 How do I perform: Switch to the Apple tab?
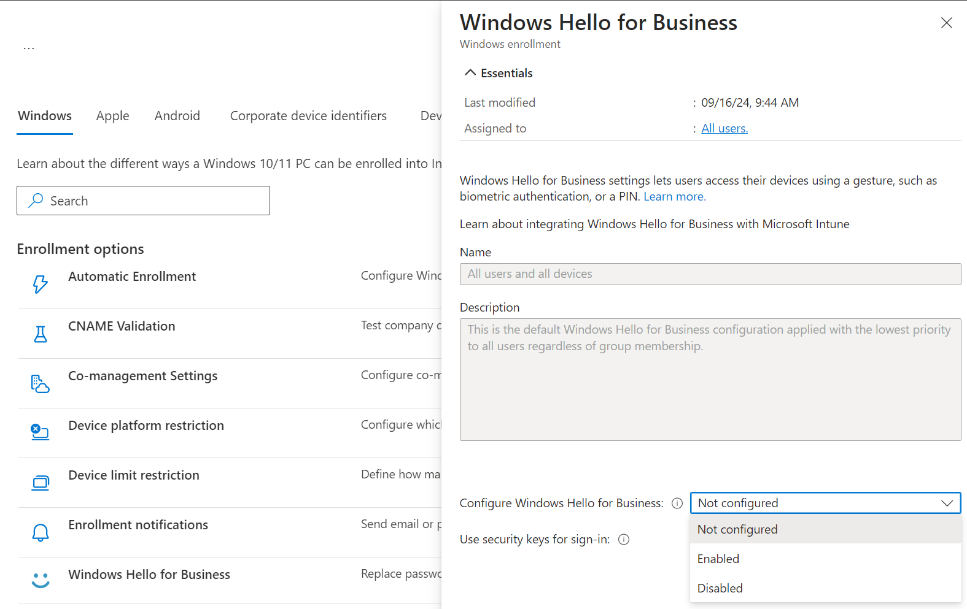[x=112, y=116]
